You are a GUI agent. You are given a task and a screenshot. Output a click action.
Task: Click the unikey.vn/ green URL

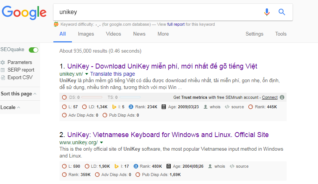[x=71, y=74]
